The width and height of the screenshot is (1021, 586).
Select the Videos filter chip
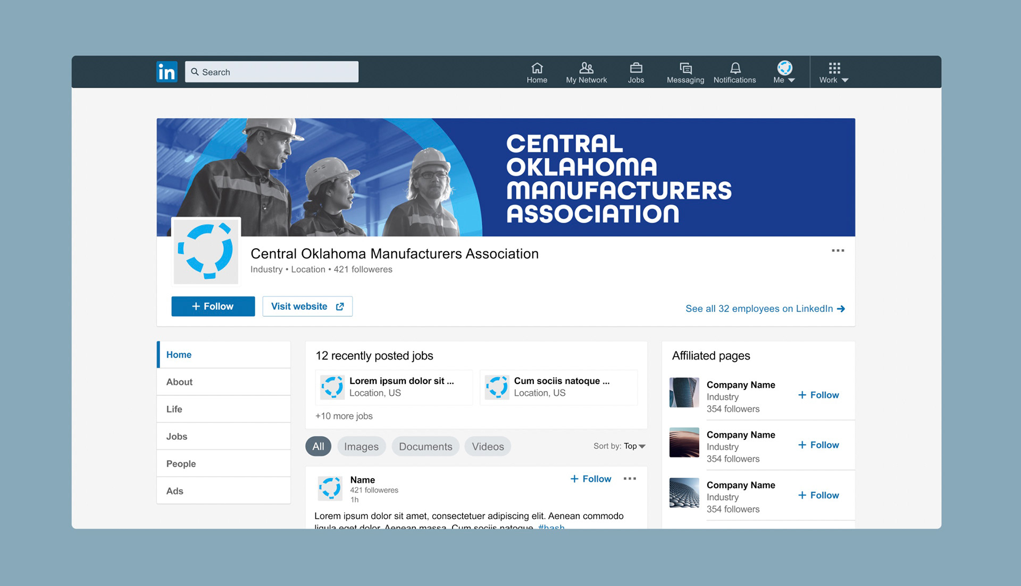(488, 446)
